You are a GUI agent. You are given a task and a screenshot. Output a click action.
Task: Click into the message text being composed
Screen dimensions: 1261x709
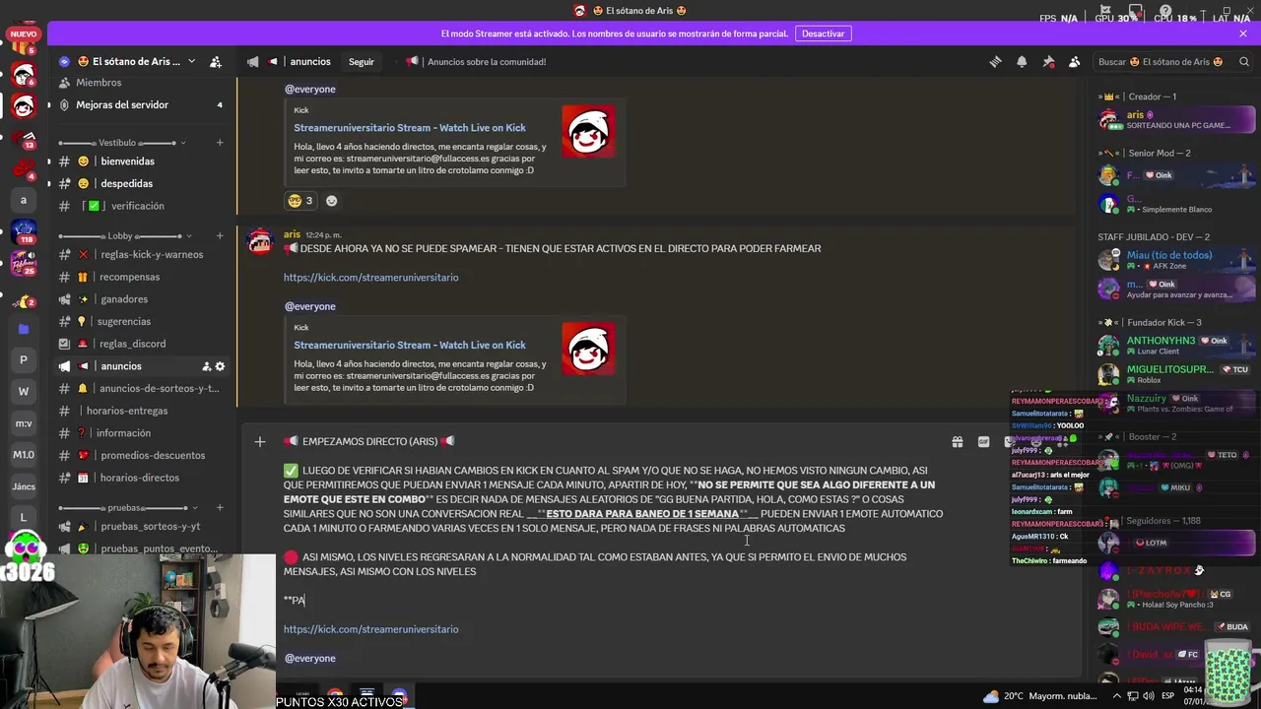(613, 549)
